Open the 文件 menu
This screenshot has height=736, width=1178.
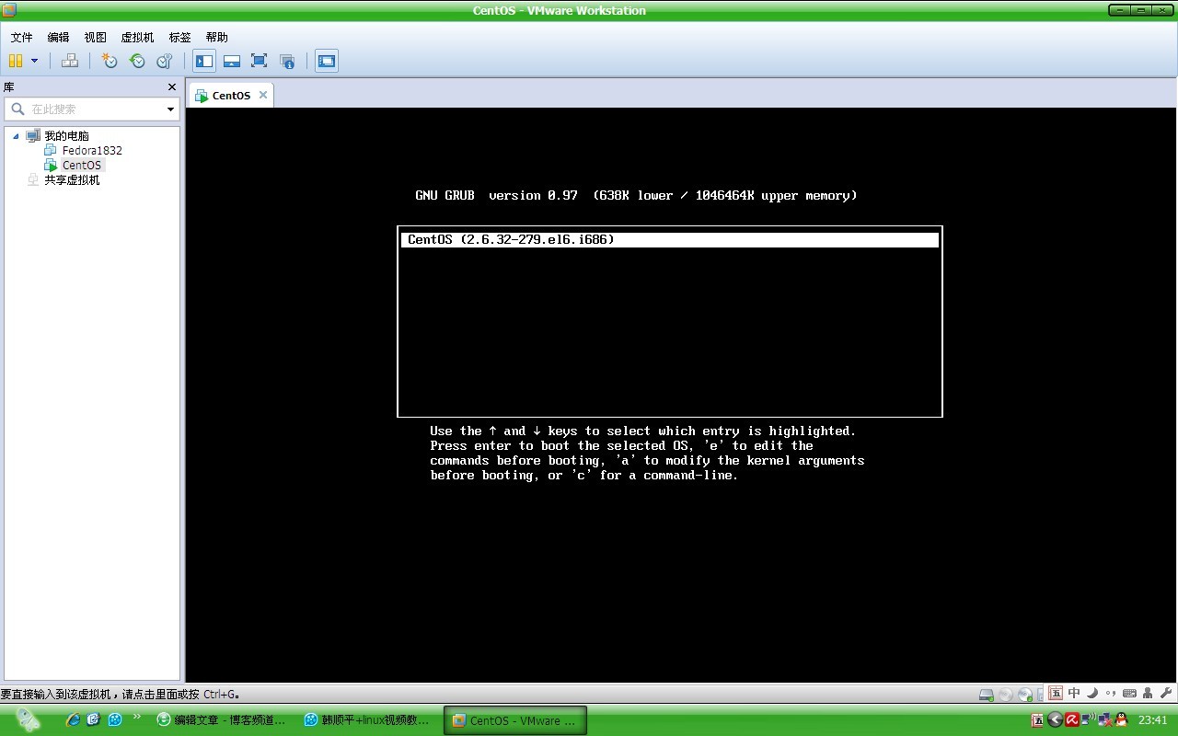point(21,37)
